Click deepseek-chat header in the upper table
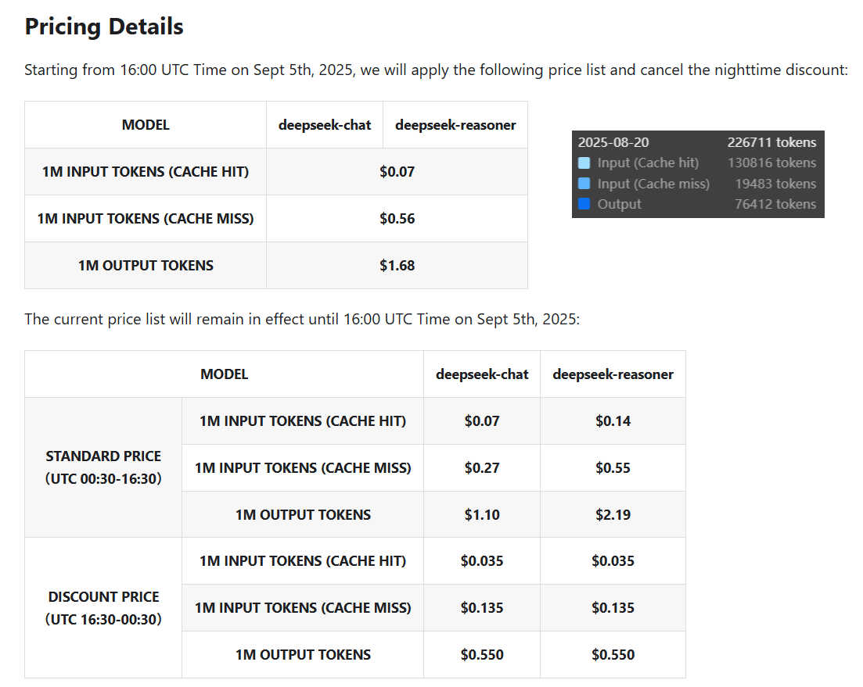The image size is (863, 687). click(x=325, y=125)
